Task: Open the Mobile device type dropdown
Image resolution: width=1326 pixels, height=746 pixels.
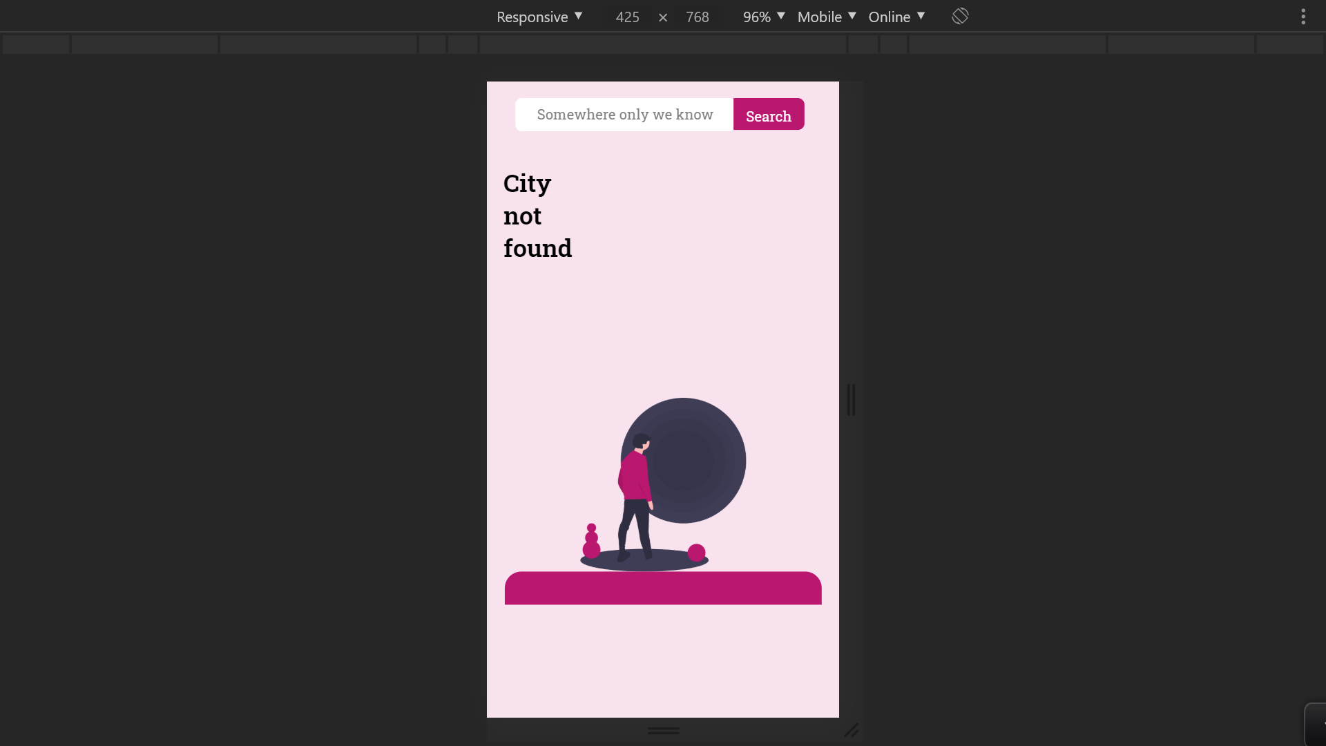Action: click(827, 17)
